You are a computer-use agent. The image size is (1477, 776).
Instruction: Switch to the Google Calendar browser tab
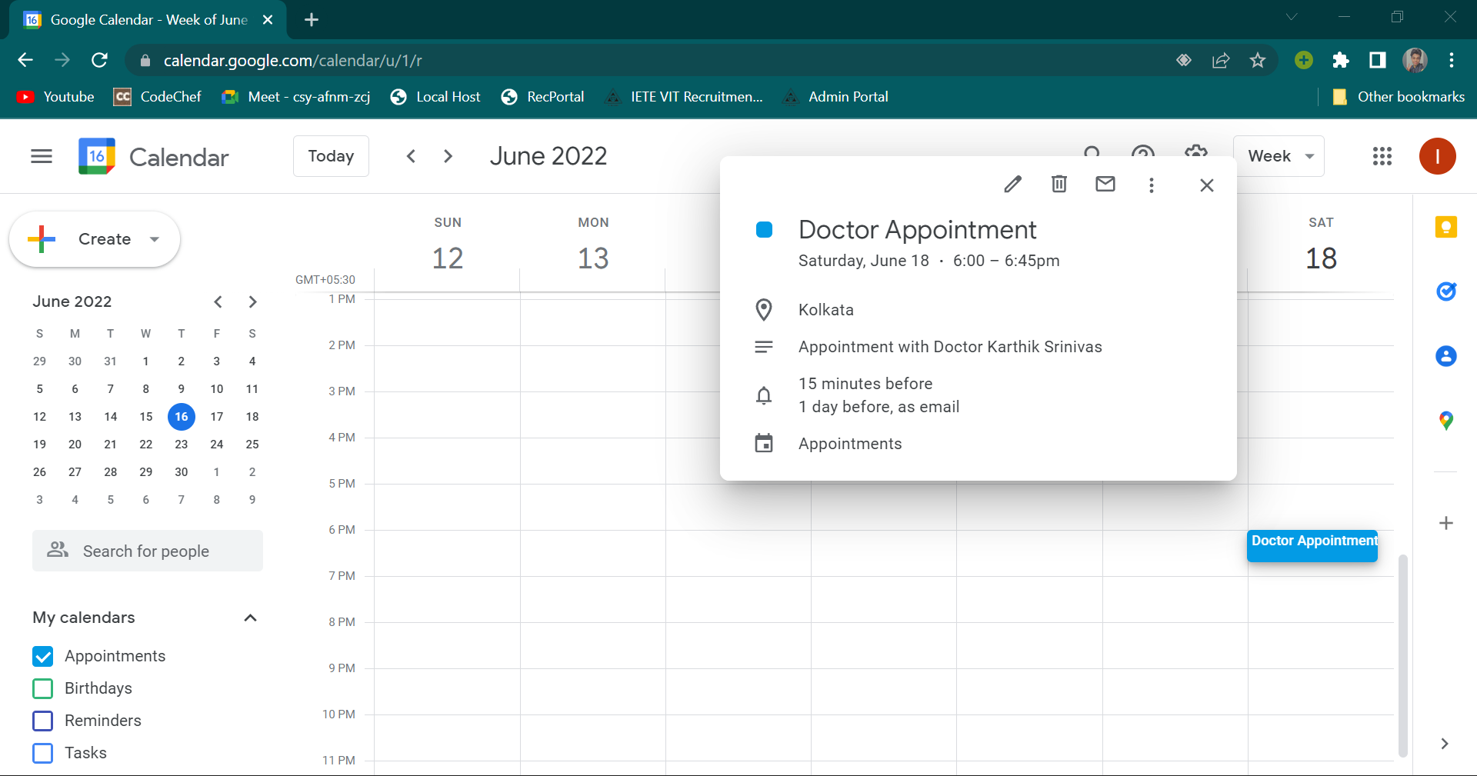(146, 19)
